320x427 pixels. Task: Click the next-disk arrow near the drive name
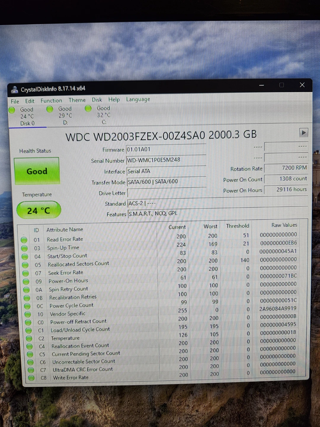tap(303, 133)
